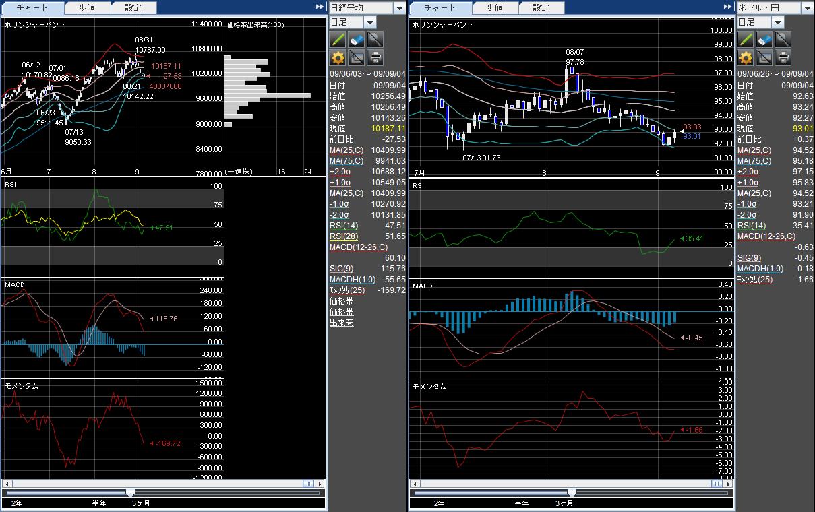
Task: Switch to the 歩値 tab in left chart
Action: click(86, 8)
